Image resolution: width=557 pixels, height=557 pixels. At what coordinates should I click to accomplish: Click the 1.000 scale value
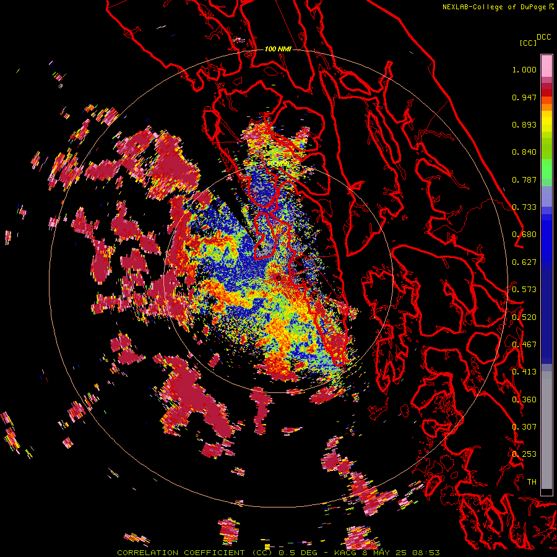tap(524, 69)
